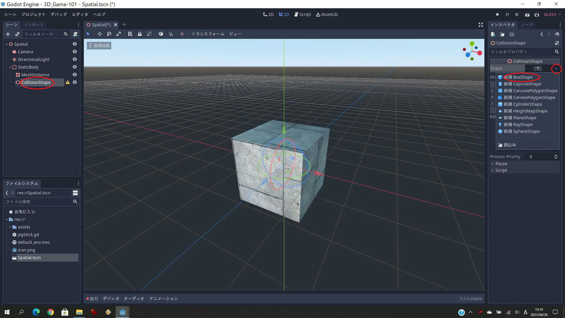The height and width of the screenshot is (318, 565).
Task: Load existing resource in inspector
Action: coord(502,34)
